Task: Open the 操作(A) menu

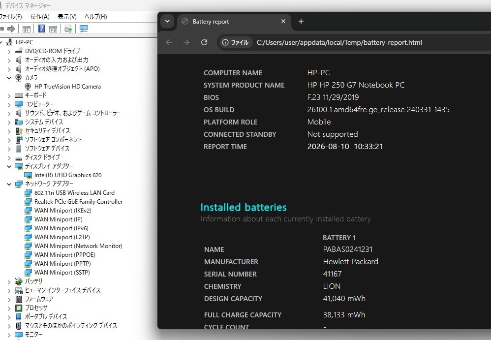Action: click(40, 17)
